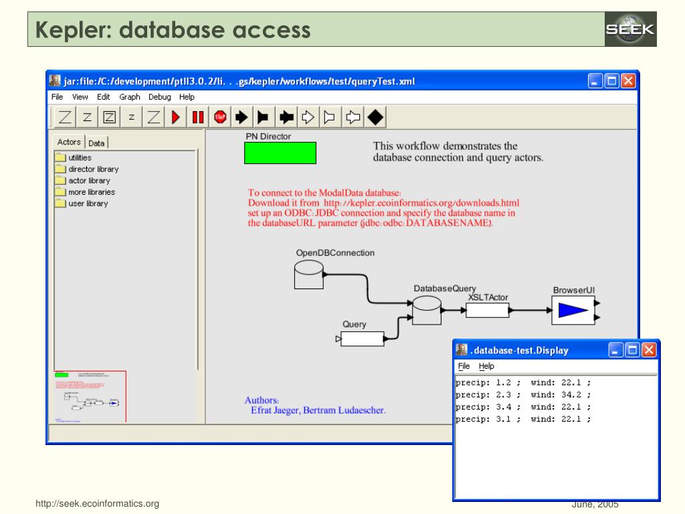The height and width of the screenshot is (514, 685).
Task: Expand the user library folder
Action: click(x=82, y=203)
